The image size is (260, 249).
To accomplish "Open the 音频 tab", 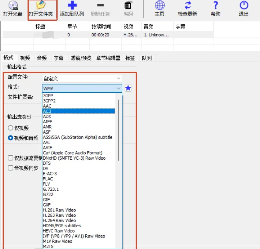I will tap(42, 58).
